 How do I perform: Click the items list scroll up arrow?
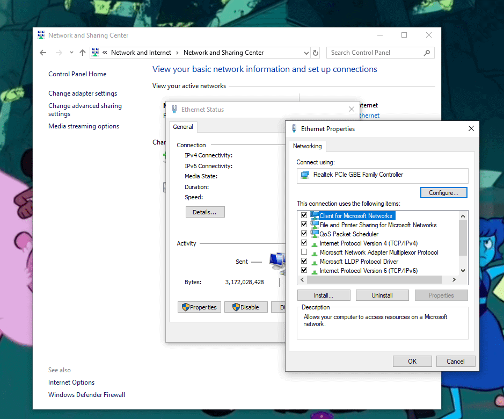point(463,216)
